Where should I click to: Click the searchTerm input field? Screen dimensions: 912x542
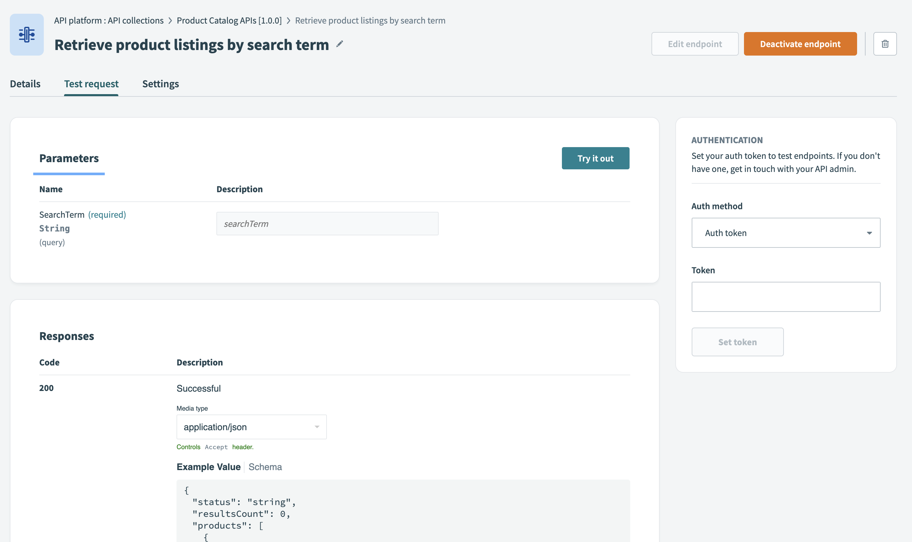(327, 224)
